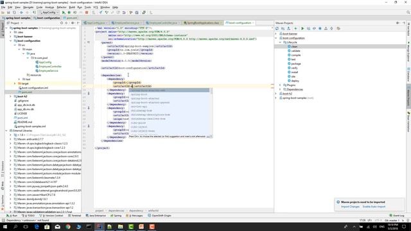Click scroll from source target icon in Project panel

point(62,23)
